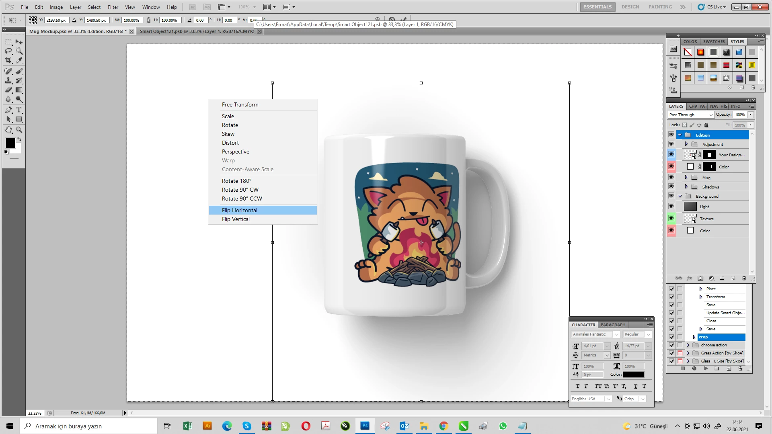Viewport: 772px width, 434px height.
Task: Click the Paint Bucket/Gradient tool
Action: coord(19,90)
